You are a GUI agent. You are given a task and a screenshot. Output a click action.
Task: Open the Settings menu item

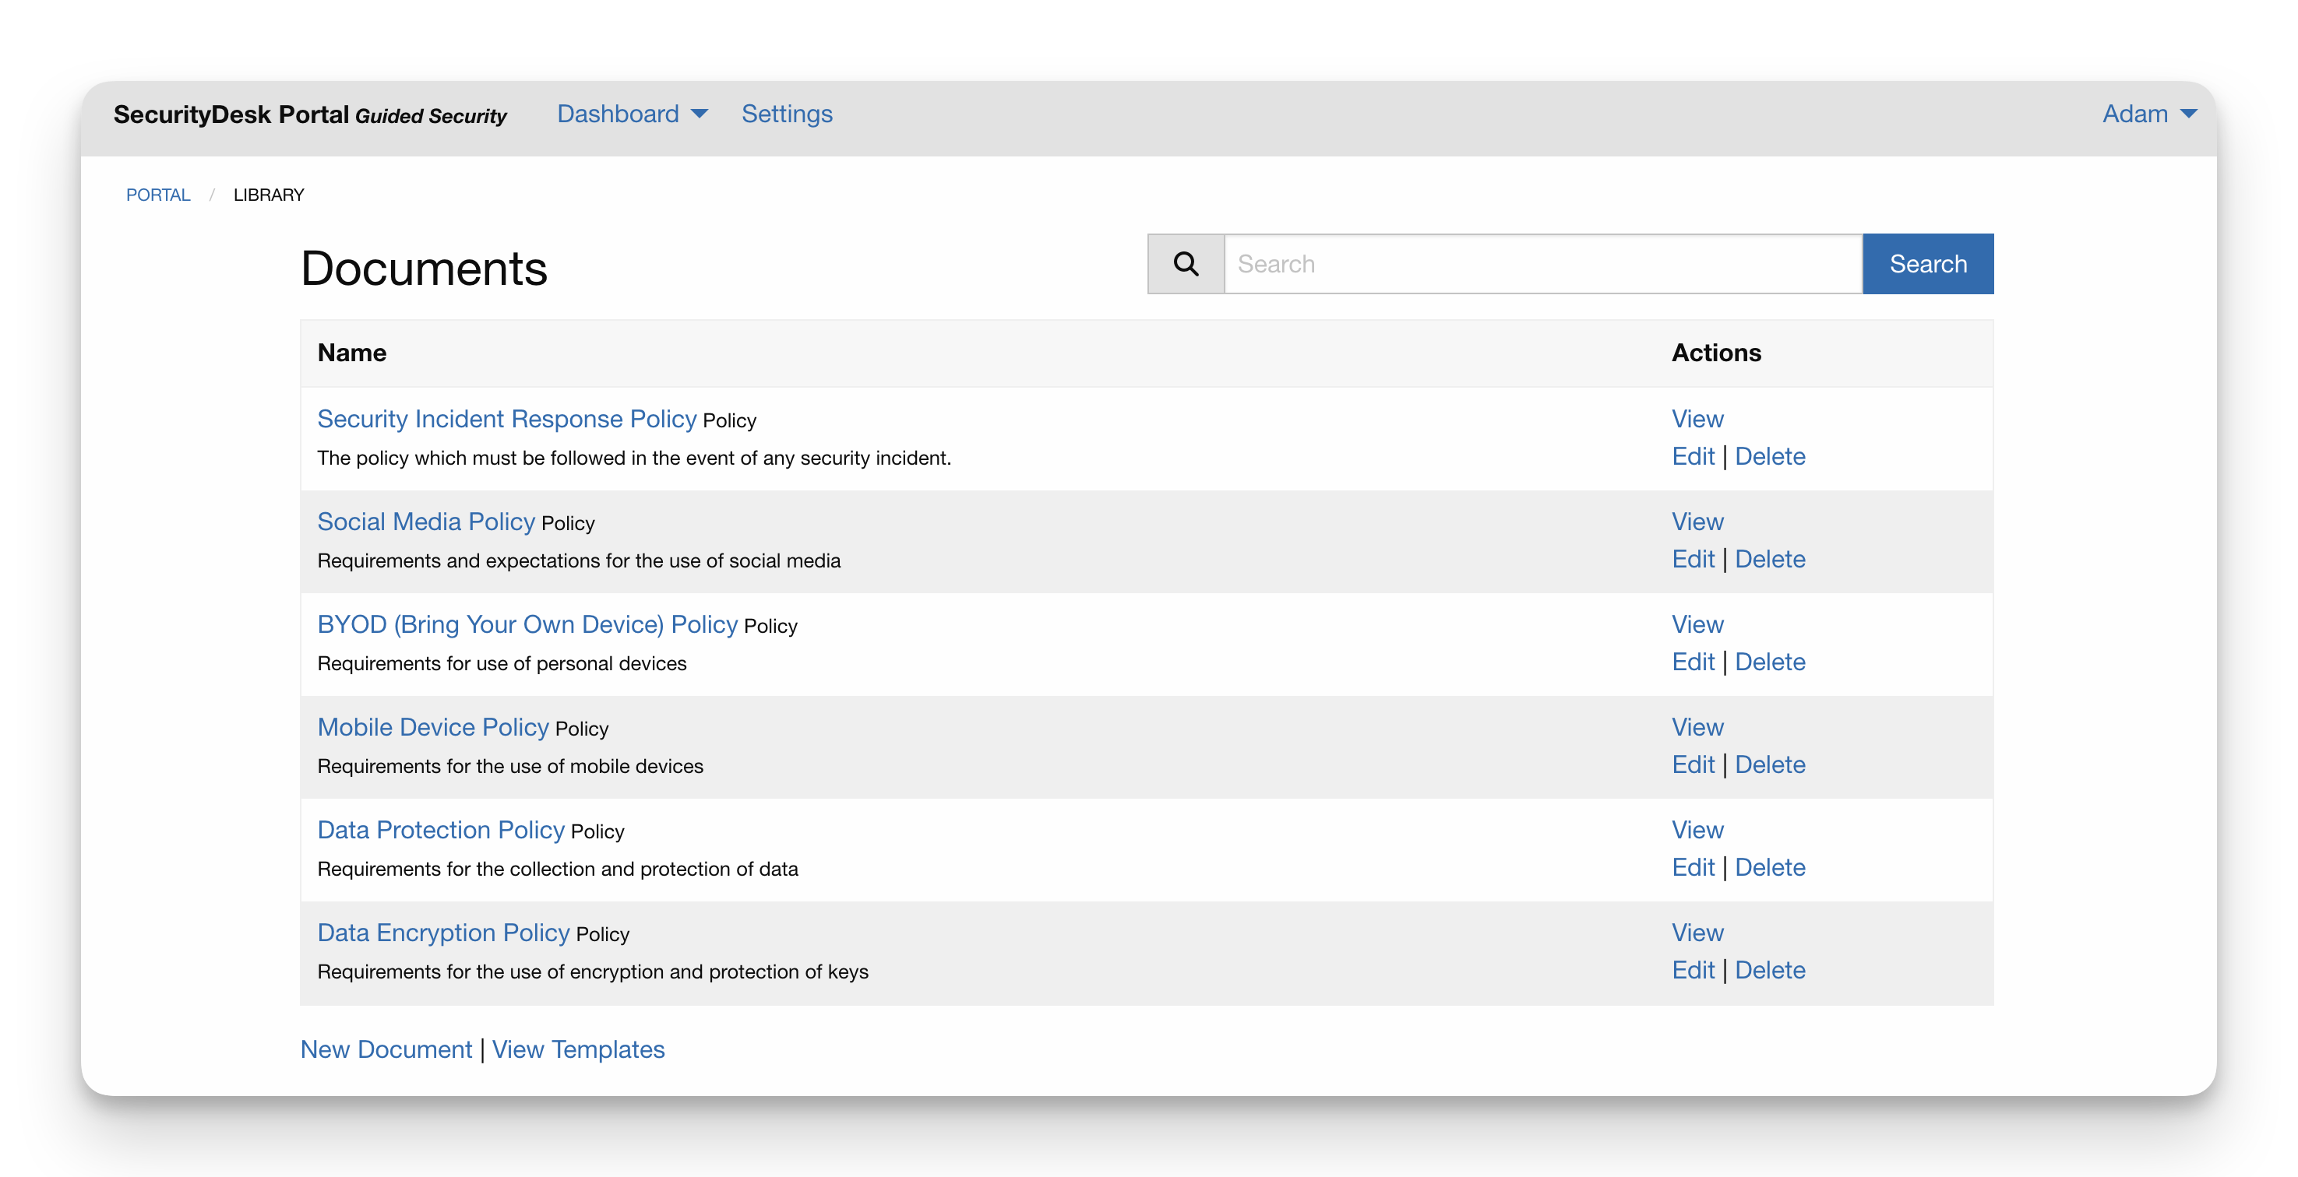pos(786,114)
